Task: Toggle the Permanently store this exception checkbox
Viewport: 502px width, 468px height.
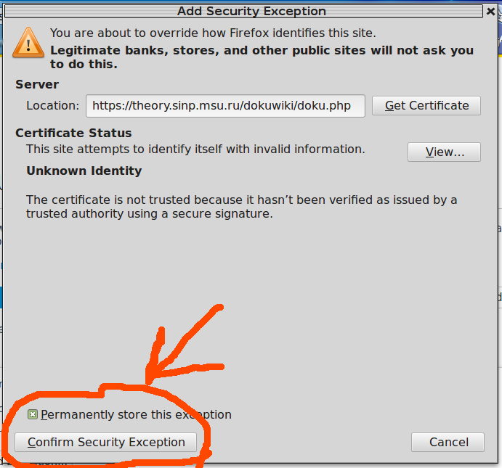Action: 33,414
